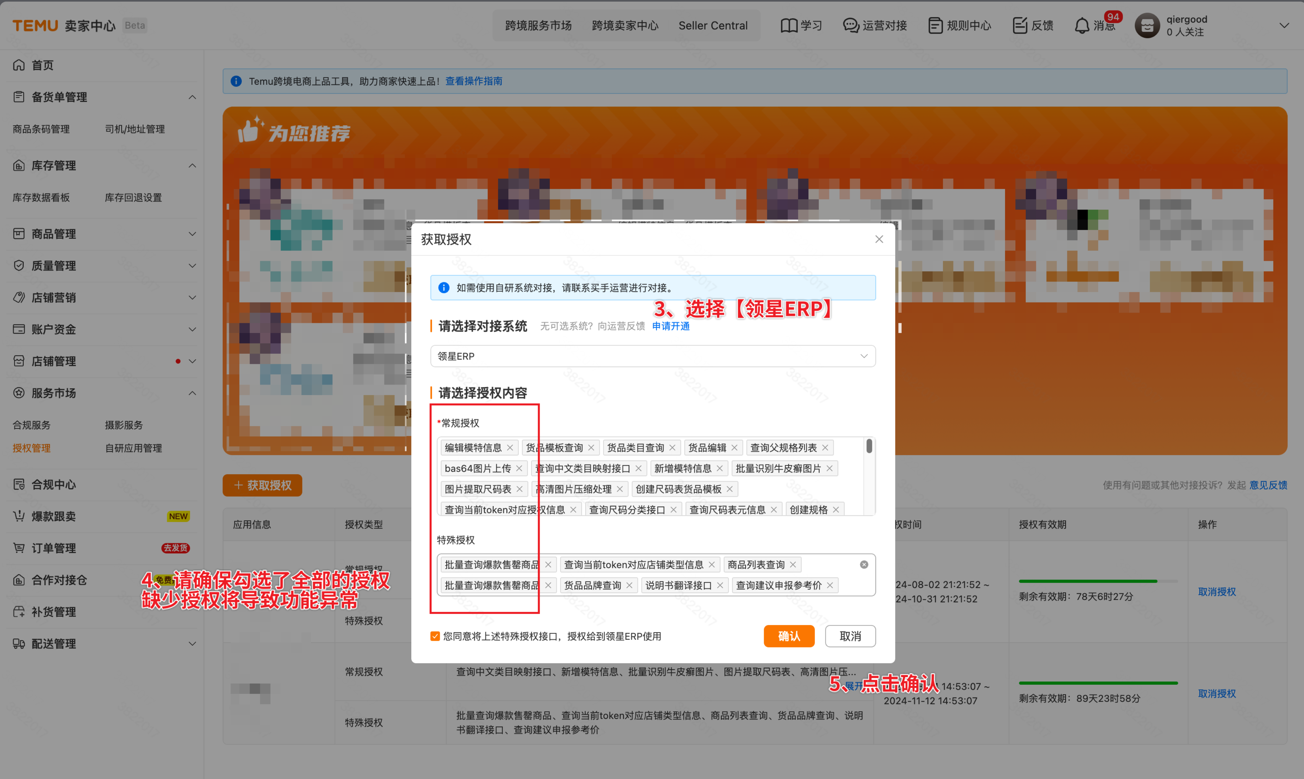Open the 消息 notification bell
Screen dimensions: 1304x779
tap(1082, 25)
